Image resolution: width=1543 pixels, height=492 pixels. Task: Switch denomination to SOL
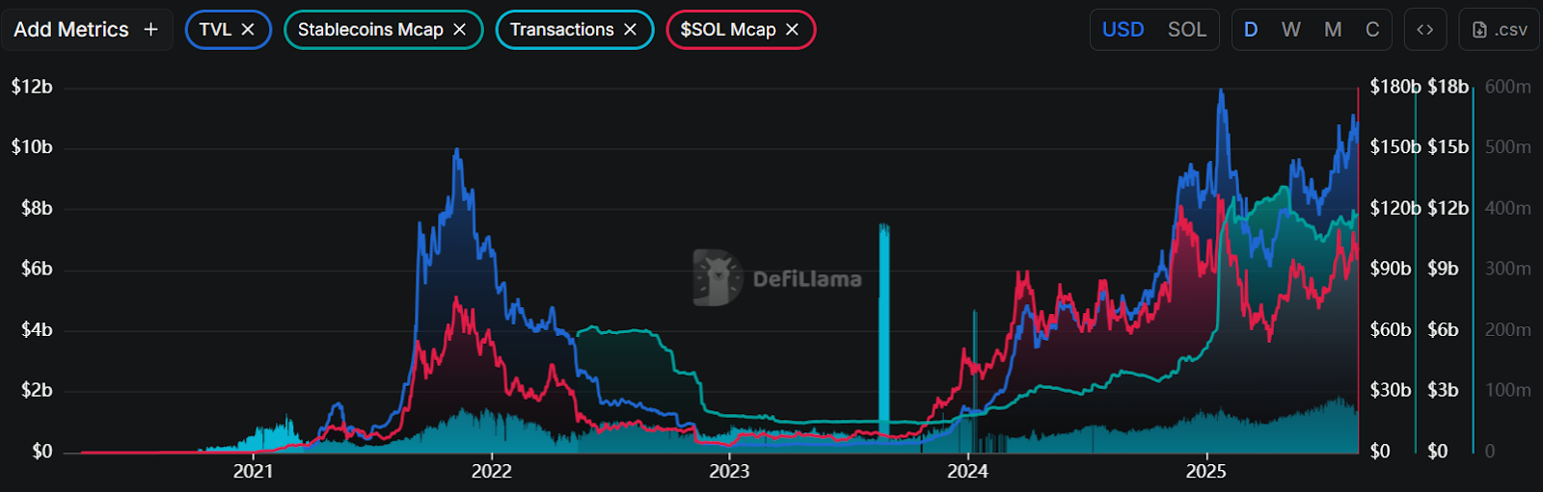click(1187, 30)
